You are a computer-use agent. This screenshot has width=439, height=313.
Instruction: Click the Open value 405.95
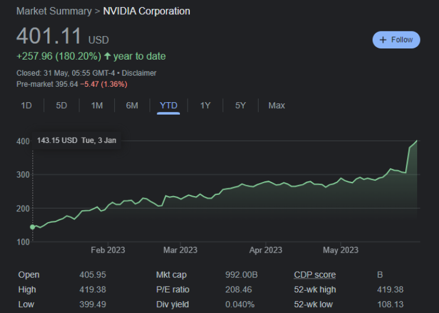point(93,275)
